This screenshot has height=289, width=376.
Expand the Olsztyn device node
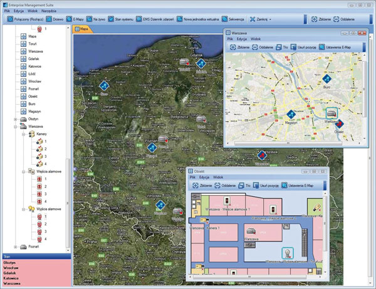coord(16,119)
